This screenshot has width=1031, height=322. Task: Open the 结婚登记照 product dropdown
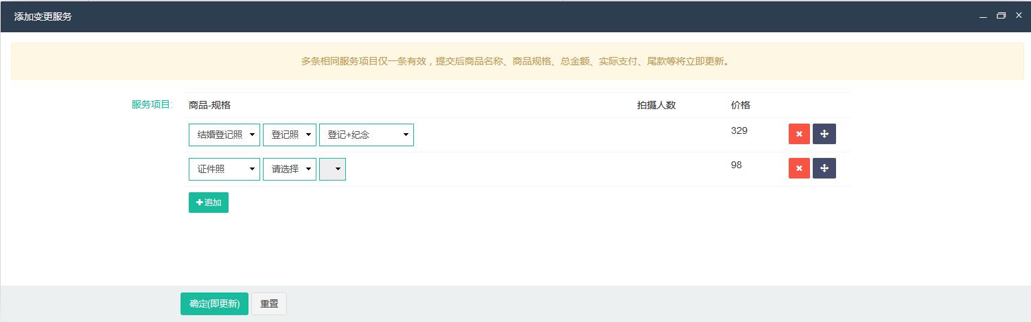(224, 135)
